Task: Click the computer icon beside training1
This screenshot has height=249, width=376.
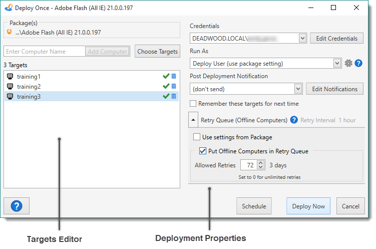Action: pyautogui.click(x=10, y=77)
